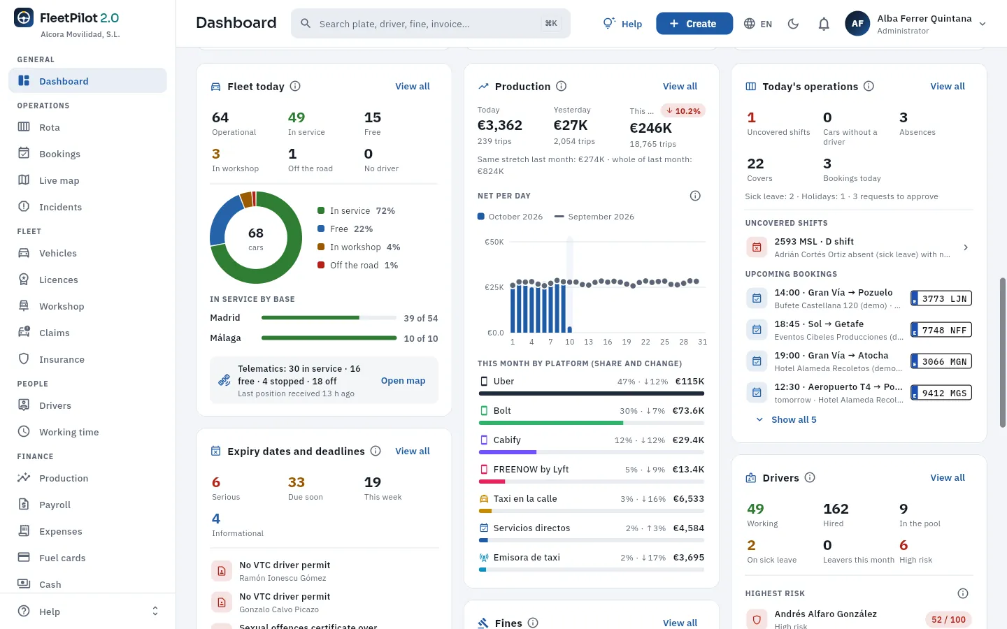Show info for Production card
The image size is (1007, 629).
pyautogui.click(x=561, y=86)
